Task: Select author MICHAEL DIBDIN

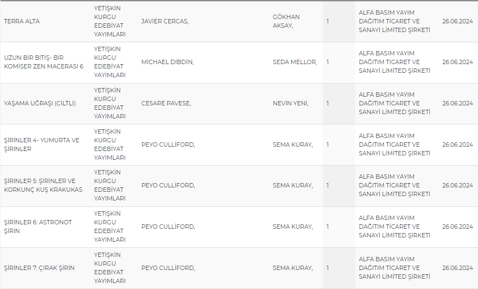Action: coord(168,62)
